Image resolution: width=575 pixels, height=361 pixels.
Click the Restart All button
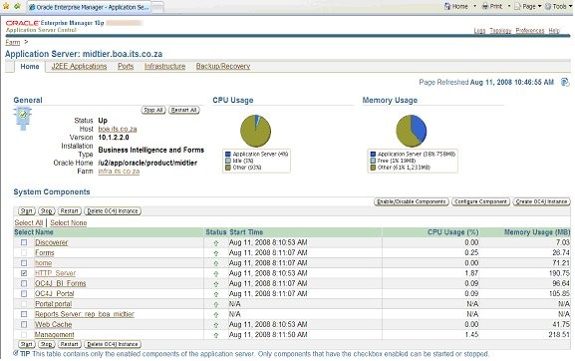point(184,110)
